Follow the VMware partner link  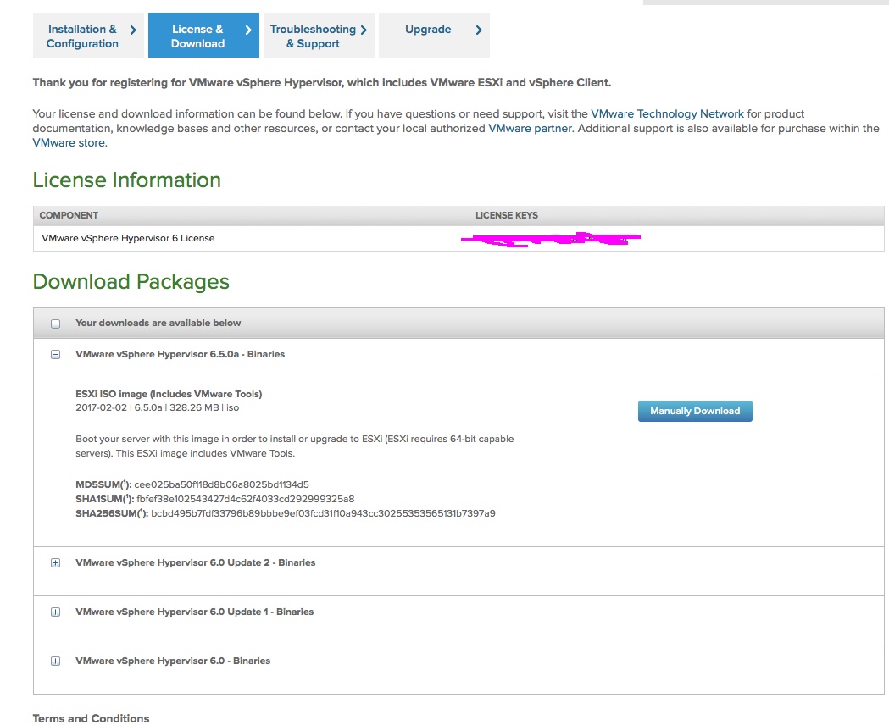(530, 129)
